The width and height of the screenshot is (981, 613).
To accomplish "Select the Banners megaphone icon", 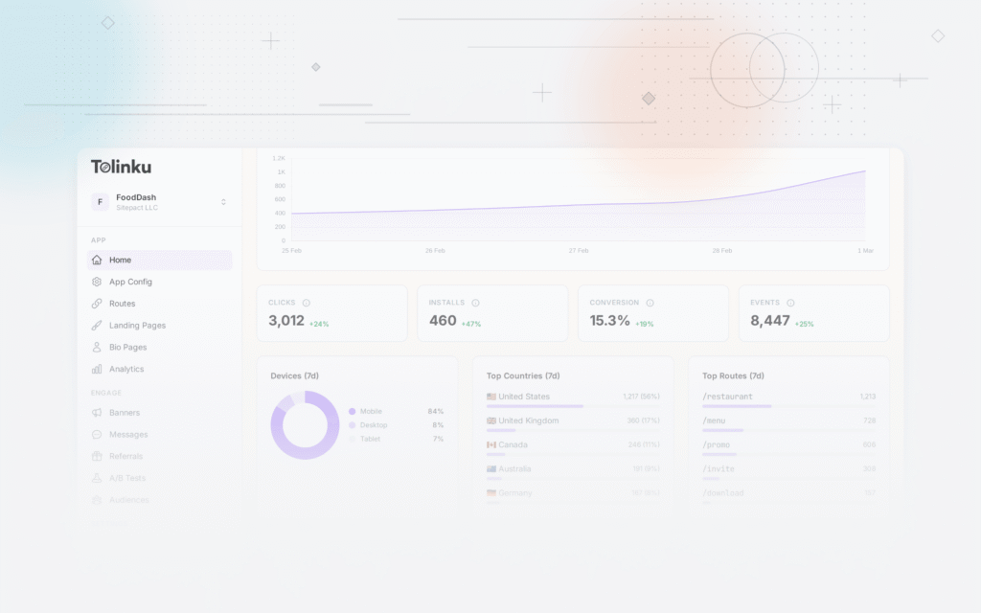I will [96, 413].
